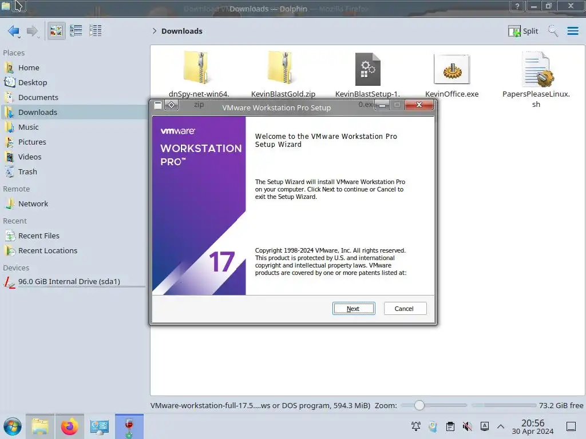Open keyboard layout tray icon
This screenshot has width=586, height=439.
[x=485, y=426]
